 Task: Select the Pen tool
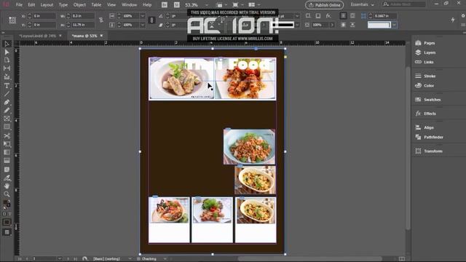[7, 102]
